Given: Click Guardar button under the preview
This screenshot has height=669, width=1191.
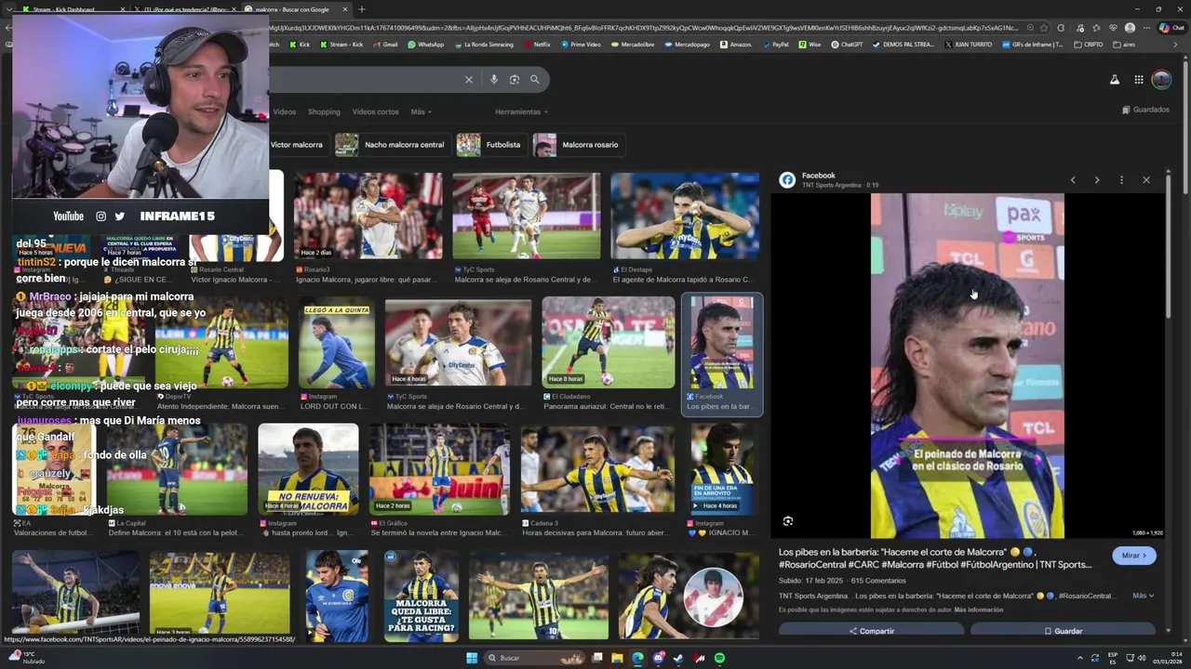Looking at the screenshot, I should tap(1064, 631).
